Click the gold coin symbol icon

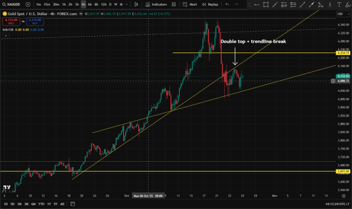click(x=5, y=14)
